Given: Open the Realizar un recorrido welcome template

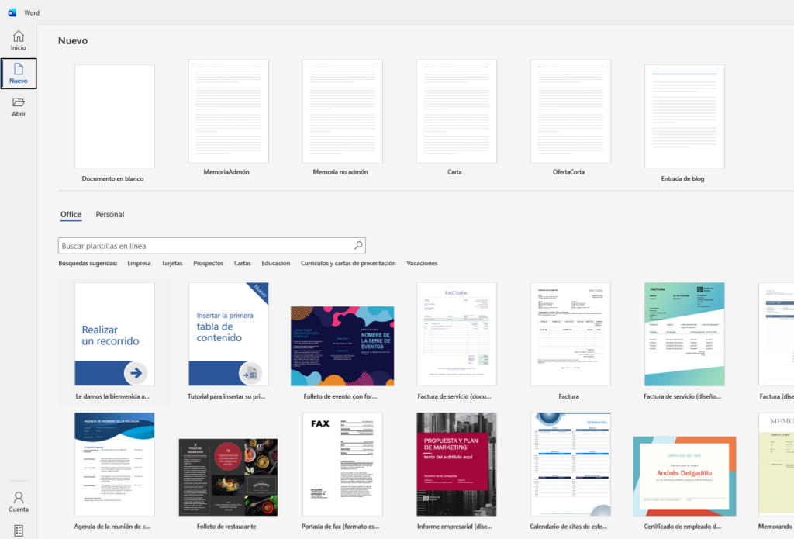Looking at the screenshot, I should (115, 334).
